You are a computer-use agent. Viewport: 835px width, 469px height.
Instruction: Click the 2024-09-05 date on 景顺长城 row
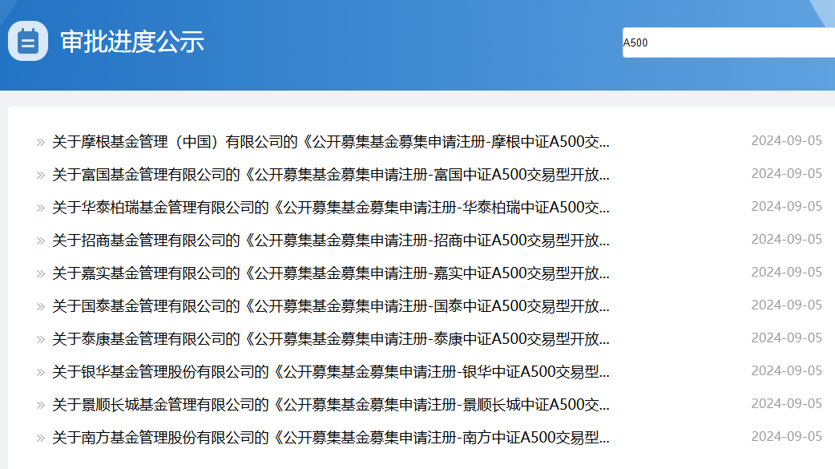click(x=787, y=404)
